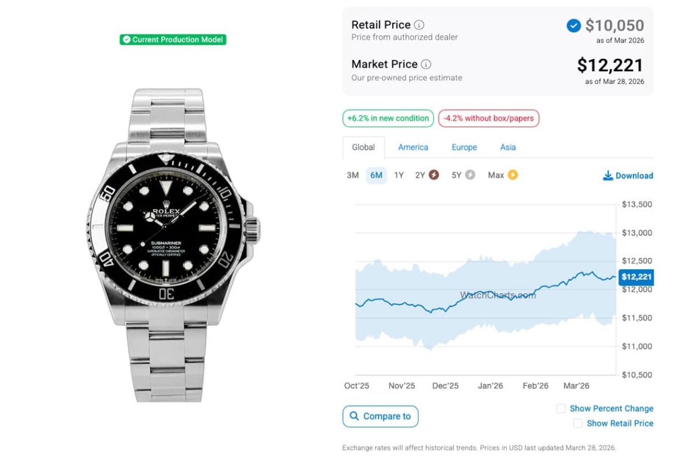The height and width of the screenshot is (457, 691).
Task: Open the Asia region tab
Action: tap(508, 147)
